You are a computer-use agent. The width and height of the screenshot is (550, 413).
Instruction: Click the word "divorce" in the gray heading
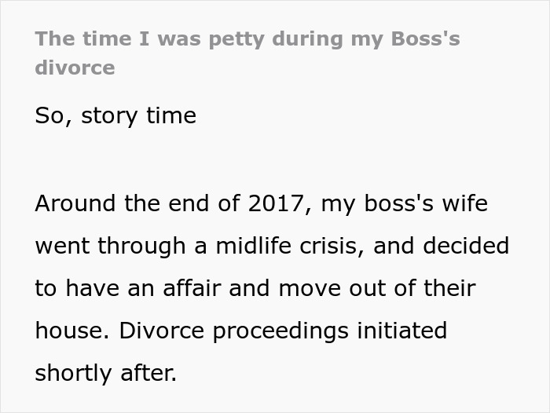point(75,68)
